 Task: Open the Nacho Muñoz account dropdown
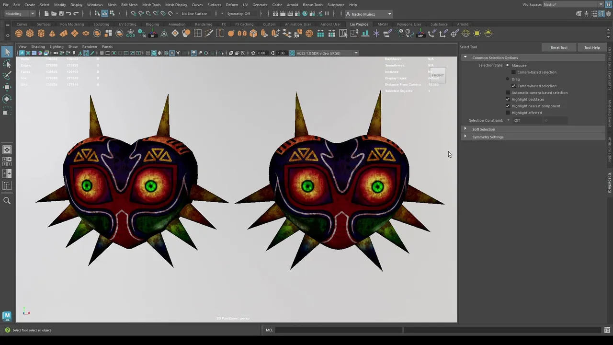(x=368, y=14)
